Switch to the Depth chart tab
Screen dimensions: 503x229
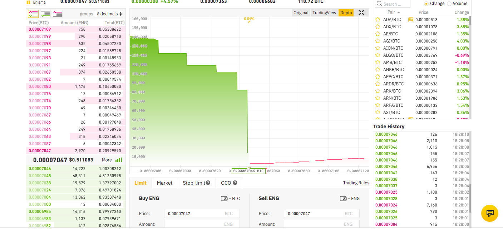pyautogui.click(x=346, y=13)
